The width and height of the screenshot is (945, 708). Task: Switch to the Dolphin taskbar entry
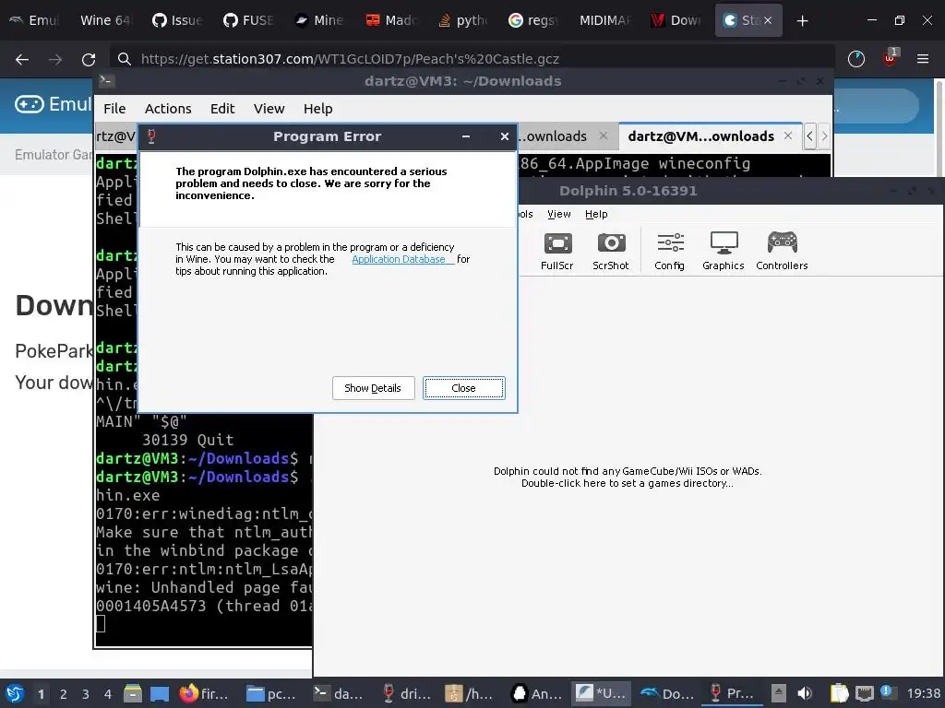[666, 693]
